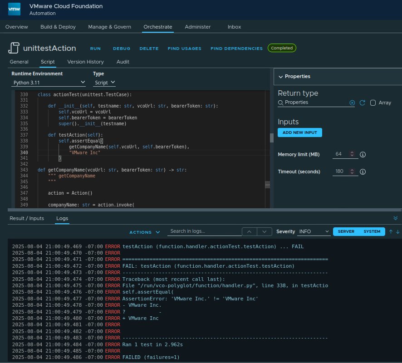Open the Runtime Environment Python 3.11 dropdown
Image resolution: width=402 pixels, height=363 pixels.
coord(49,83)
